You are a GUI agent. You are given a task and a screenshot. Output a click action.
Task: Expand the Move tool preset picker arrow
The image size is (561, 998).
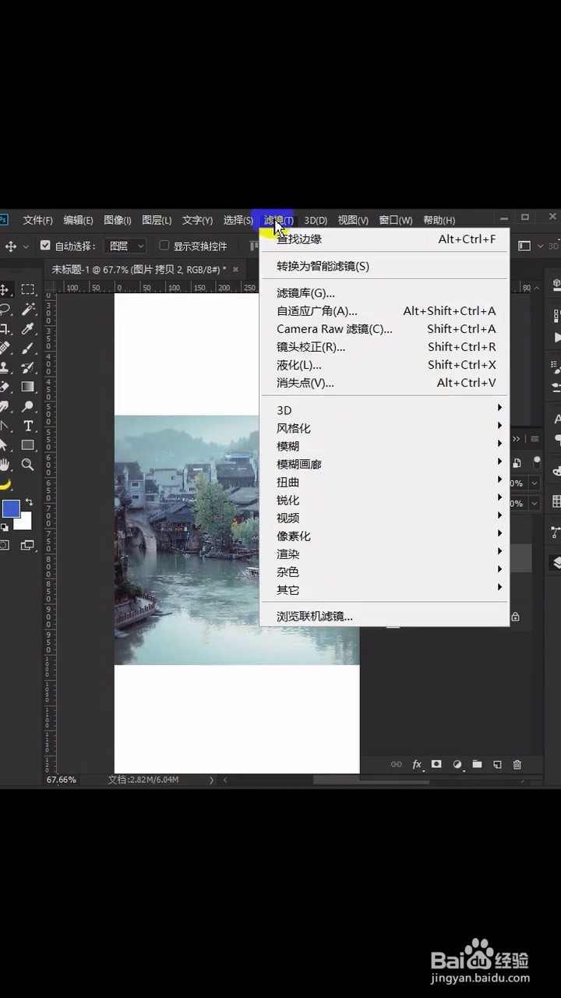click(26, 246)
